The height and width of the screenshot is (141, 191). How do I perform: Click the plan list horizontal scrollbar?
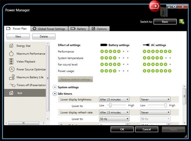click(24, 123)
